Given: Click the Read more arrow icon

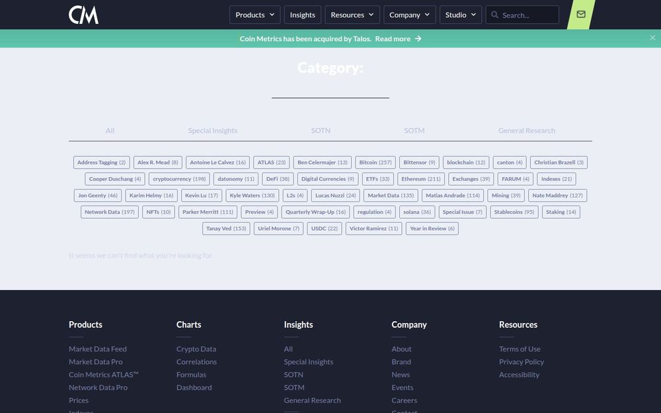Looking at the screenshot, I should [418, 38].
